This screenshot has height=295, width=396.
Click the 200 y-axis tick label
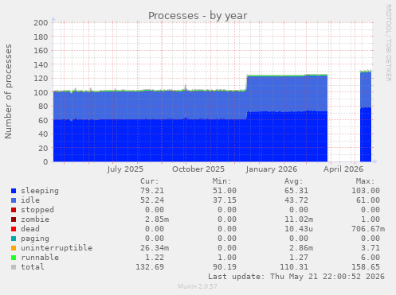[41, 22]
